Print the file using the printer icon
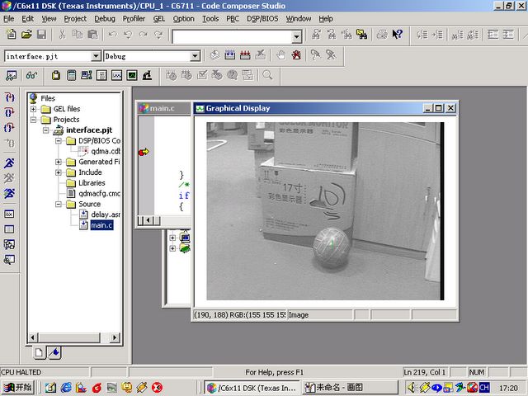Screen dimensions: 528x396 (x=382, y=35)
